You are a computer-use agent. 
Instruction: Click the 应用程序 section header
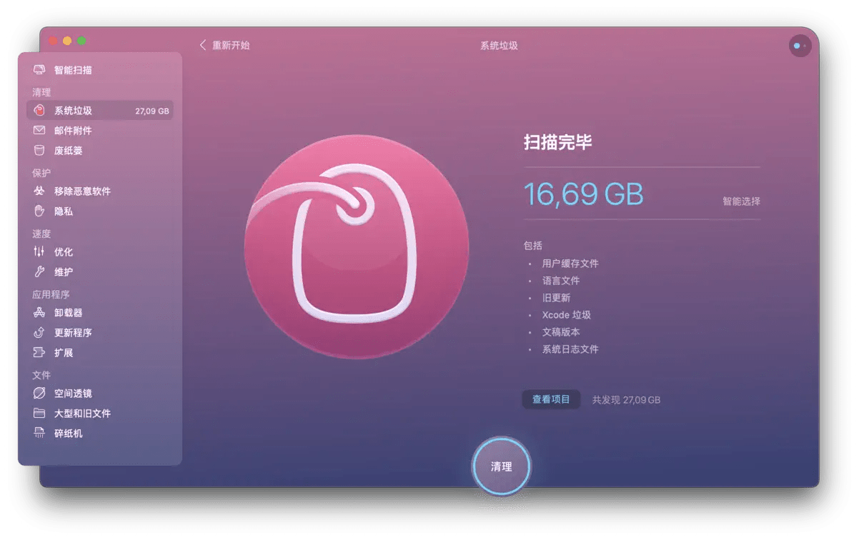tap(51, 294)
